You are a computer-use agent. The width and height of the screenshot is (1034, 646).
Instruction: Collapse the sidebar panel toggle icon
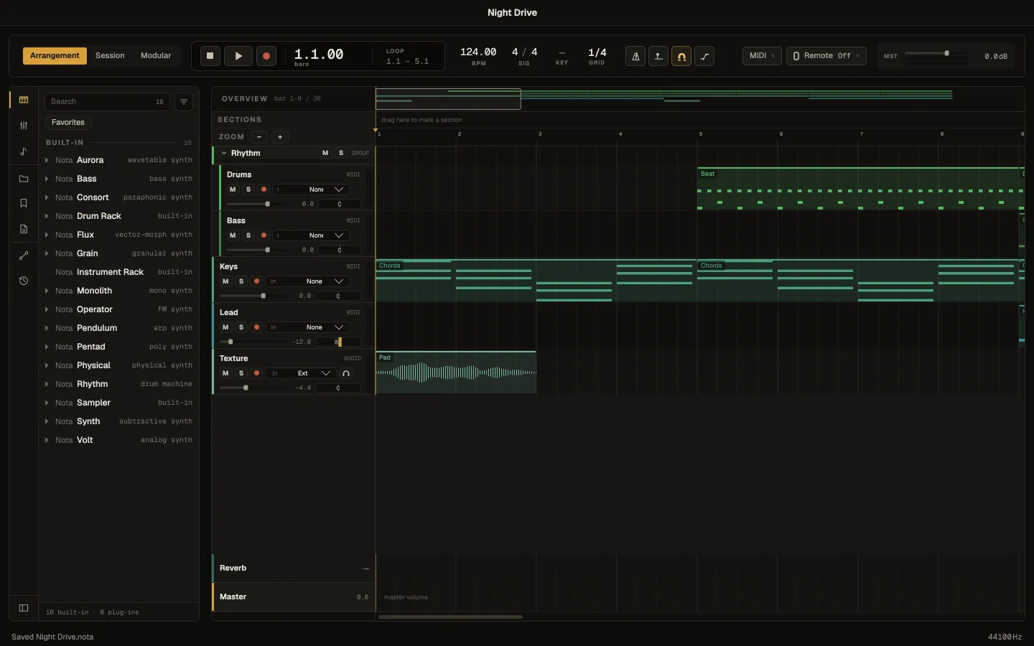[x=24, y=608]
